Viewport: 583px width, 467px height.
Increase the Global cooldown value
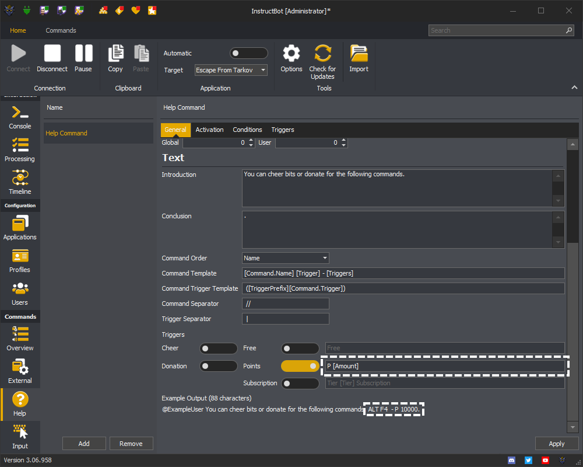coord(251,140)
